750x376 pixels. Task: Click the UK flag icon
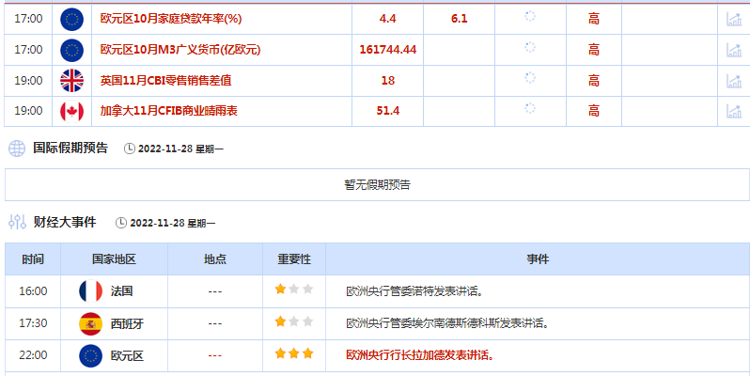(71, 81)
